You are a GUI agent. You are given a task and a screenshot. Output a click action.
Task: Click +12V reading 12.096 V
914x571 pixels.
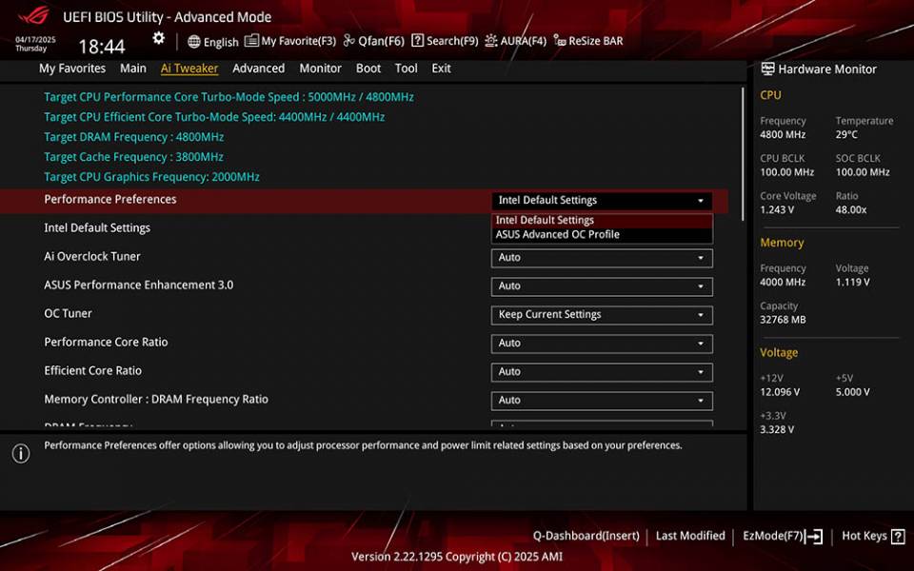[780, 392]
